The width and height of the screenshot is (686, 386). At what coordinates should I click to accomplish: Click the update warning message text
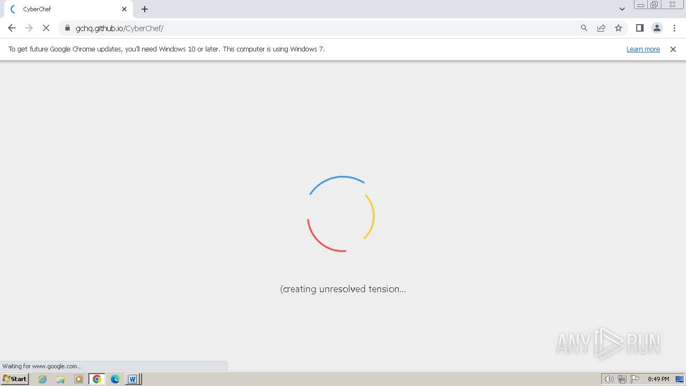pyautogui.click(x=166, y=49)
